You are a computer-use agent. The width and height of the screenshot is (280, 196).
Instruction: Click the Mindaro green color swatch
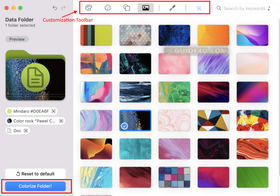tap(9, 111)
